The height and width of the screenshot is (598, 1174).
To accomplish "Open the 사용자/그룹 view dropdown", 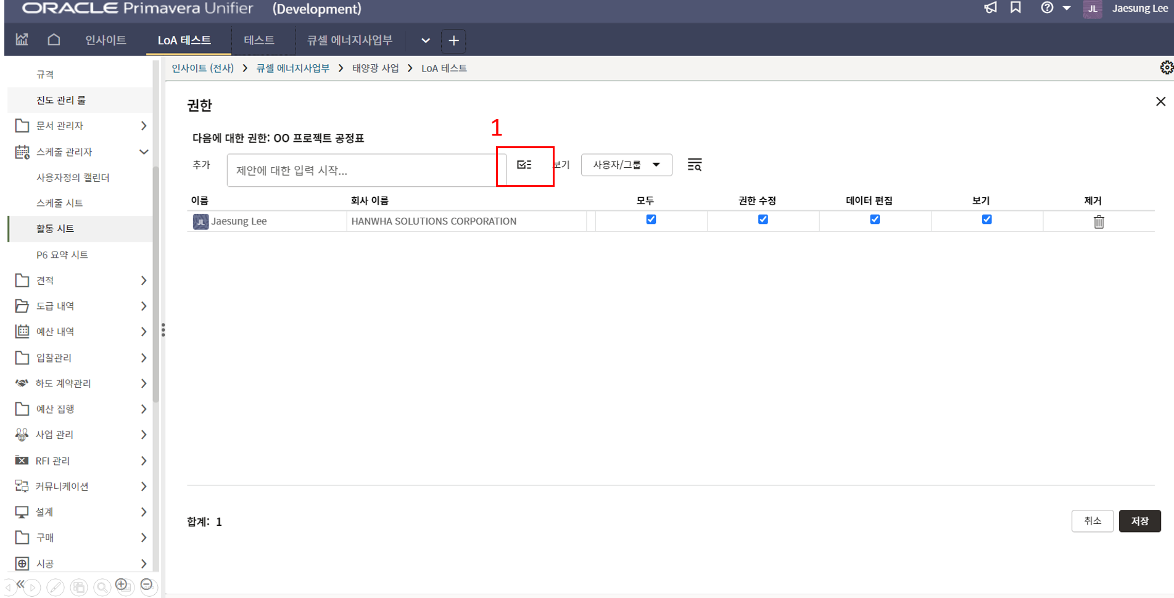I will tap(626, 165).
